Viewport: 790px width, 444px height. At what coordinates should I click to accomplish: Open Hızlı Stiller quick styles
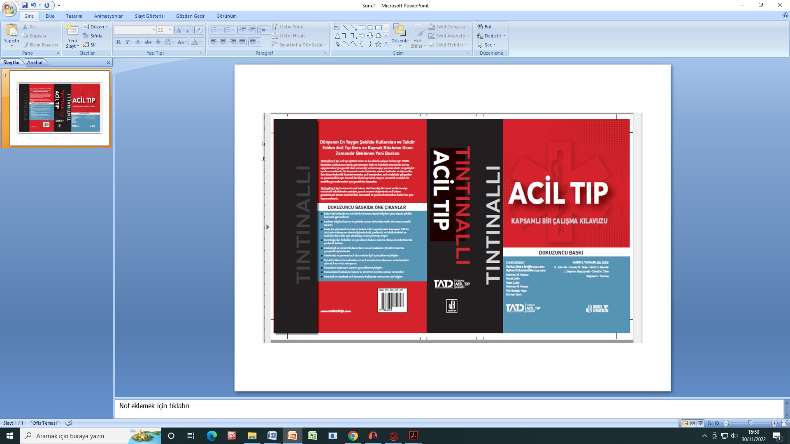pyautogui.click(x=418, y=36)
